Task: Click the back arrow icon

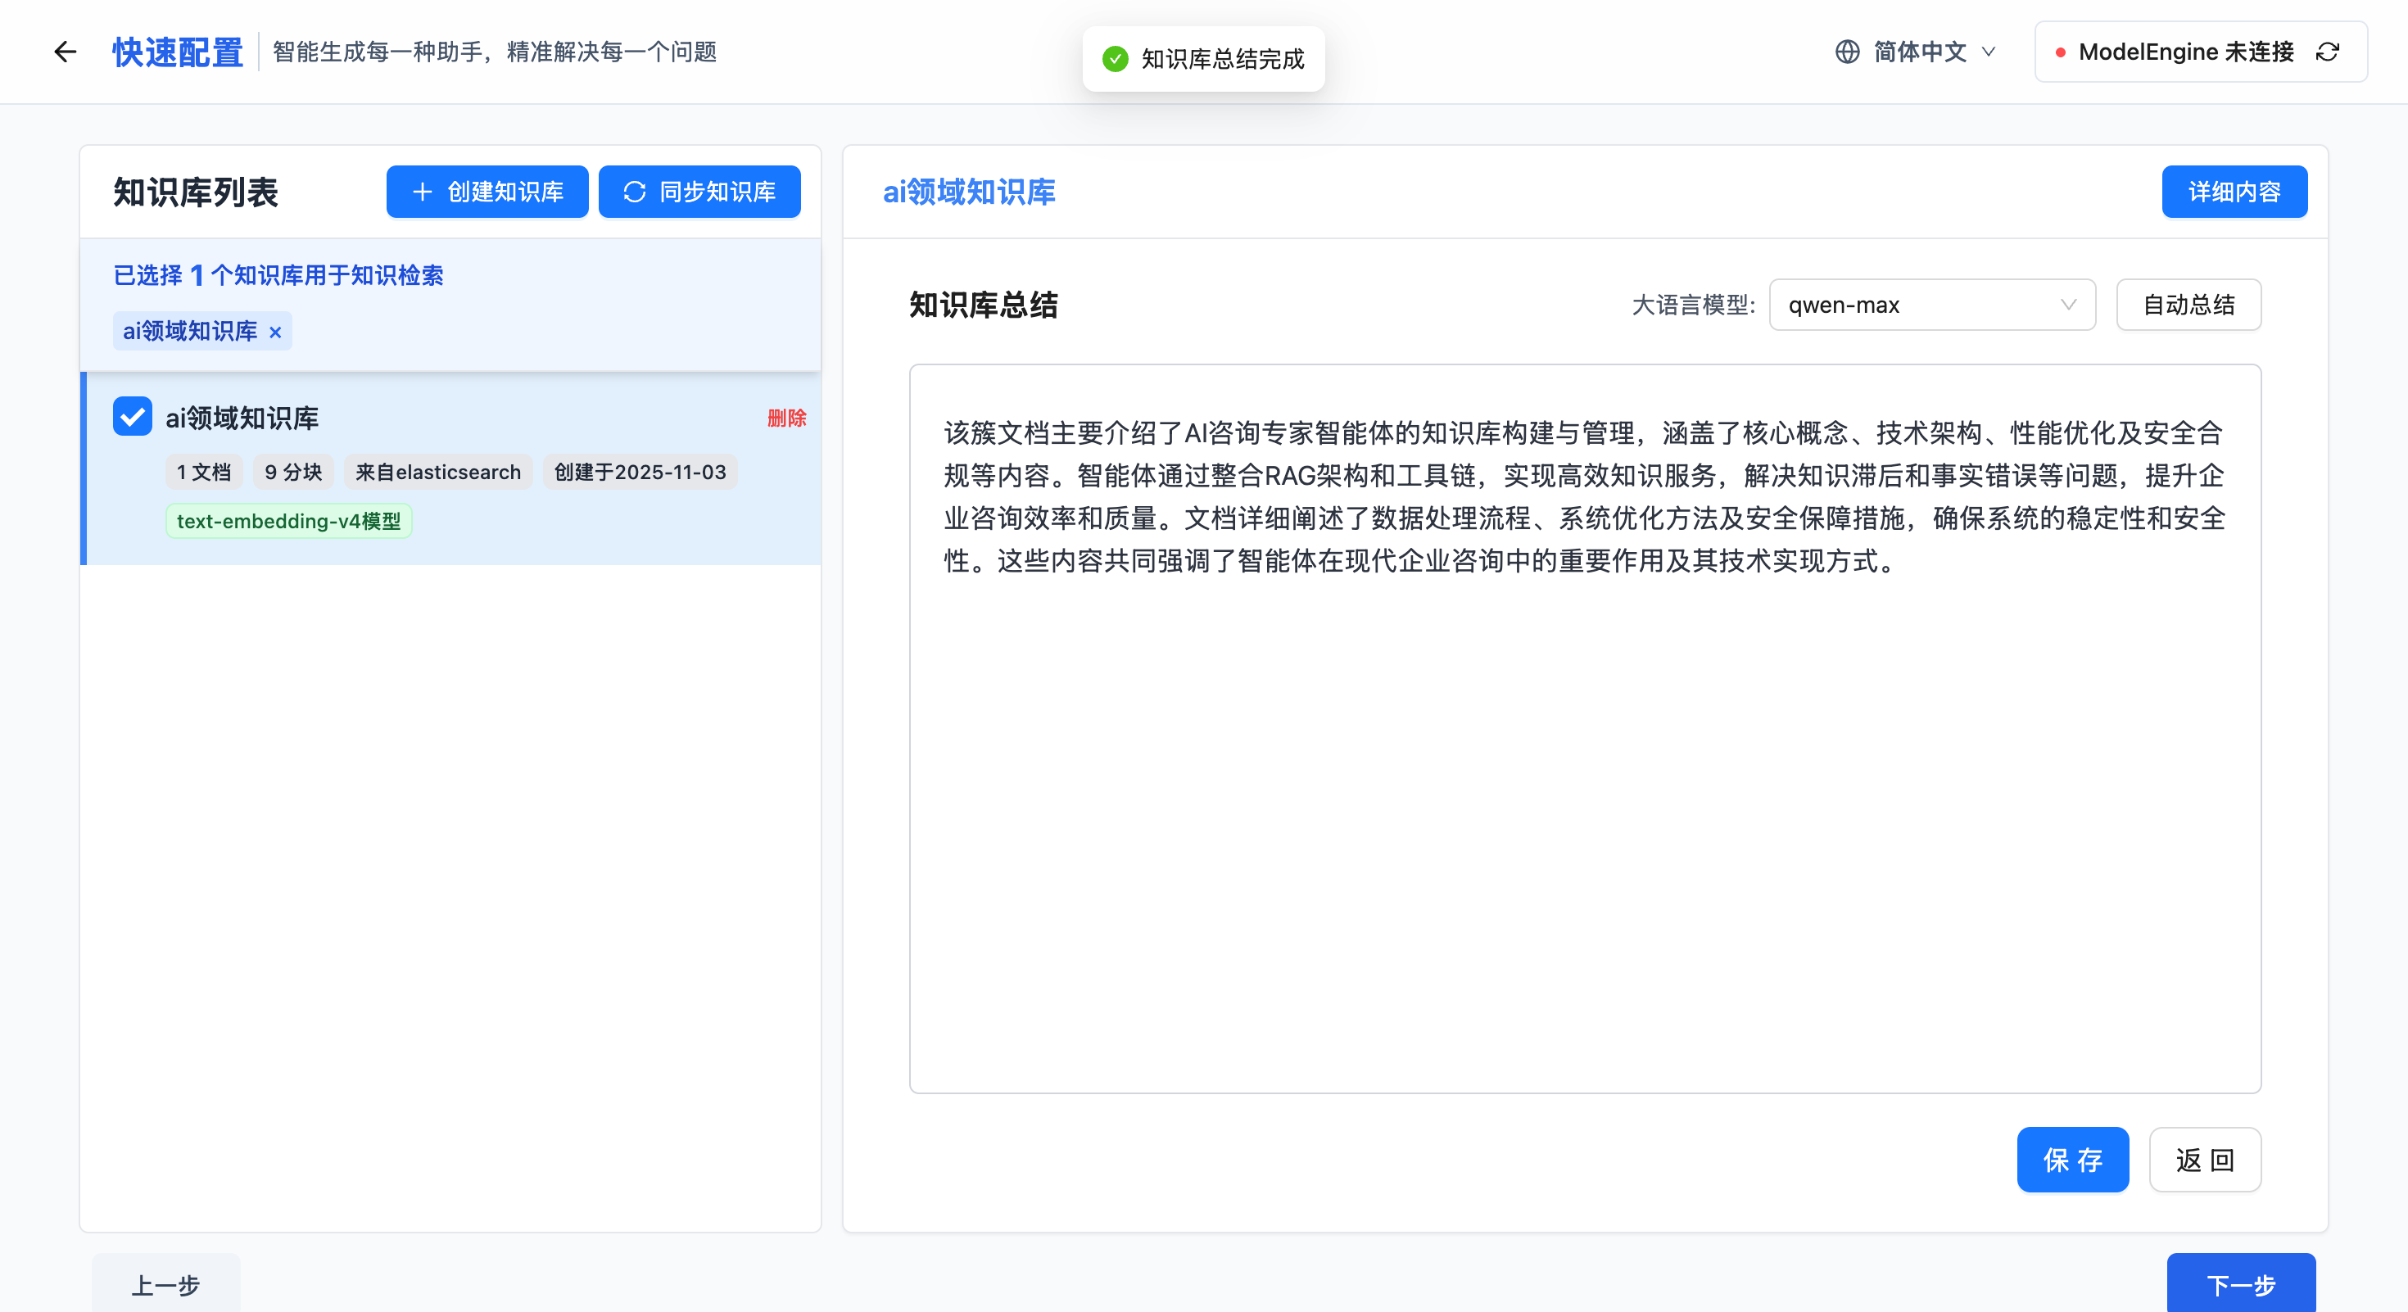Action: point(65,52)
